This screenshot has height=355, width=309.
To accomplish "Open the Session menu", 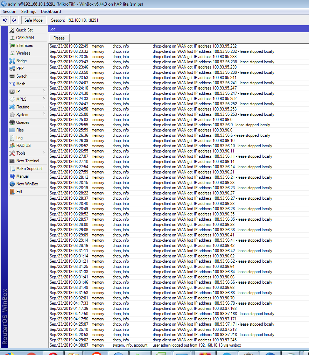I will [9, 12].
